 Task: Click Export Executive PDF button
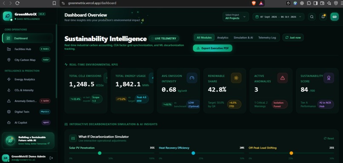[x=212, y=48]
